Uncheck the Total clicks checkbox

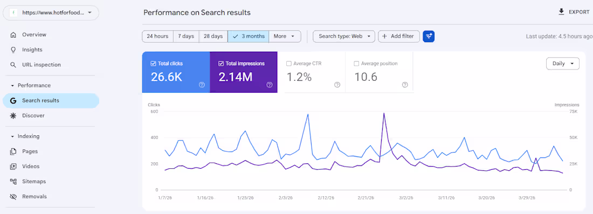(153, 64)
